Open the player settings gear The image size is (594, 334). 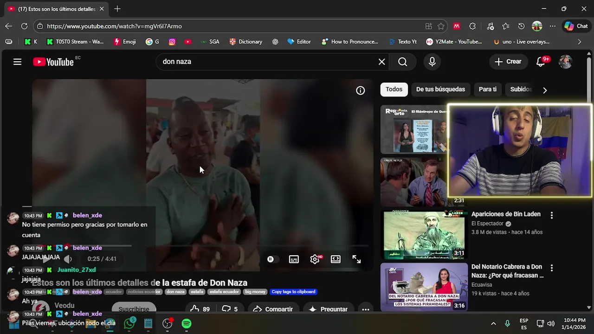click(315, 259)
